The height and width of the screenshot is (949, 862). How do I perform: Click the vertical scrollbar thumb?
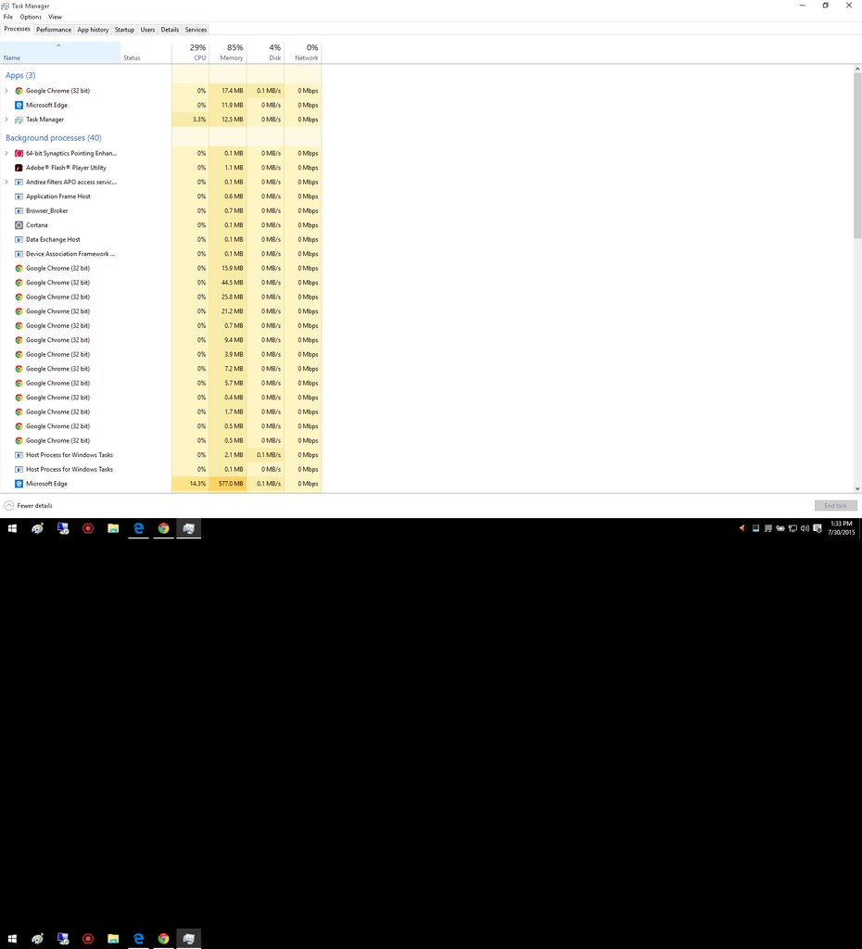[x=857, y=156]
